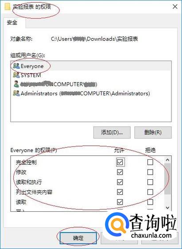The image size is (182, 249).
Task: Toggle Allow checkbox for 修改
Action: [x=120, y=172]
